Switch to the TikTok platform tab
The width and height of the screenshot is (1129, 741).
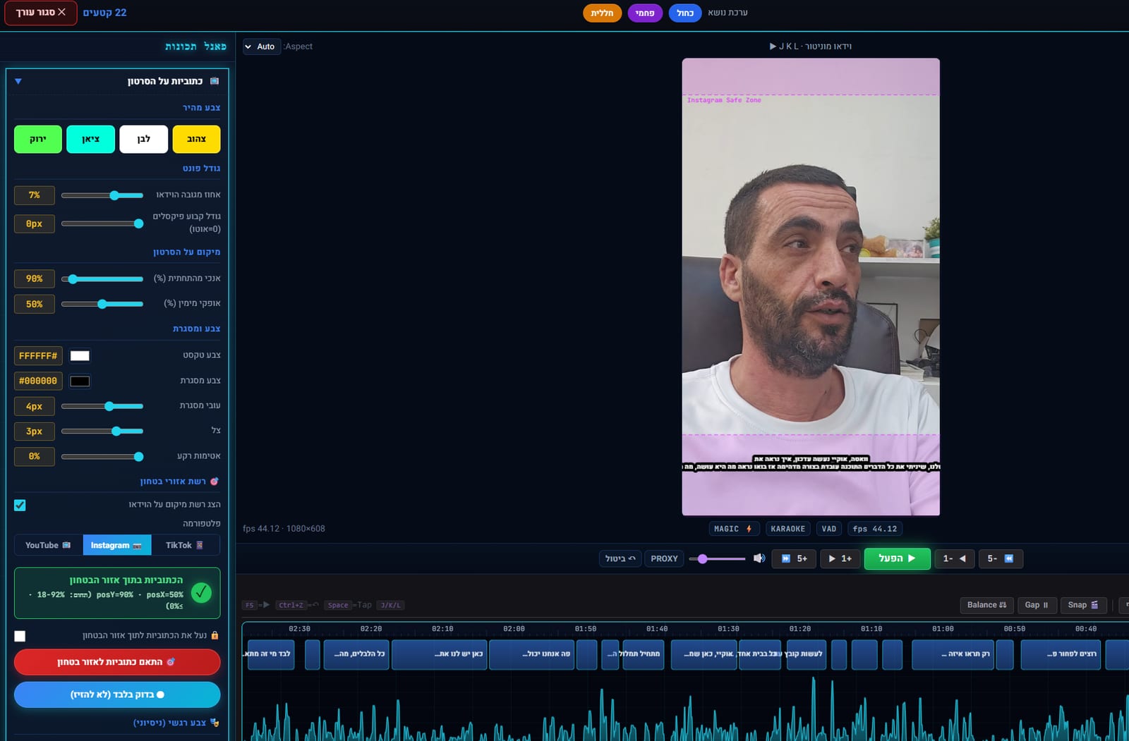point(185,545)
